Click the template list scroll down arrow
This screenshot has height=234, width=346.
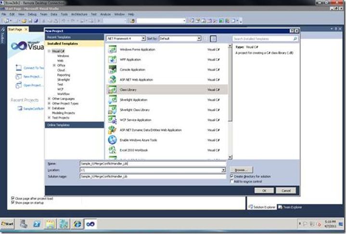[x=230, y=157]
